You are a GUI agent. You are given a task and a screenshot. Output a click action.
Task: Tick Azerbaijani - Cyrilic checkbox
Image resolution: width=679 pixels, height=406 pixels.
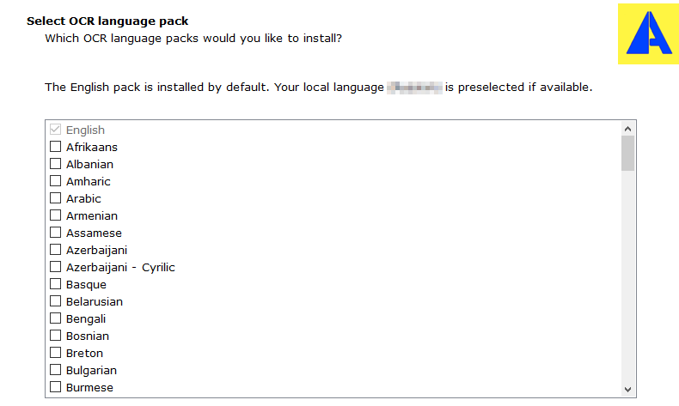[x=55, y=267]
